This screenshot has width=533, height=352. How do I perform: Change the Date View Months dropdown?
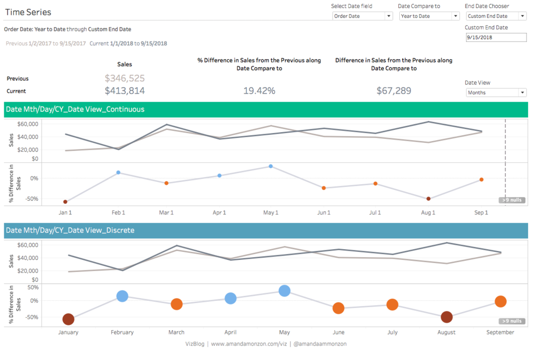[x=496, y=93]
